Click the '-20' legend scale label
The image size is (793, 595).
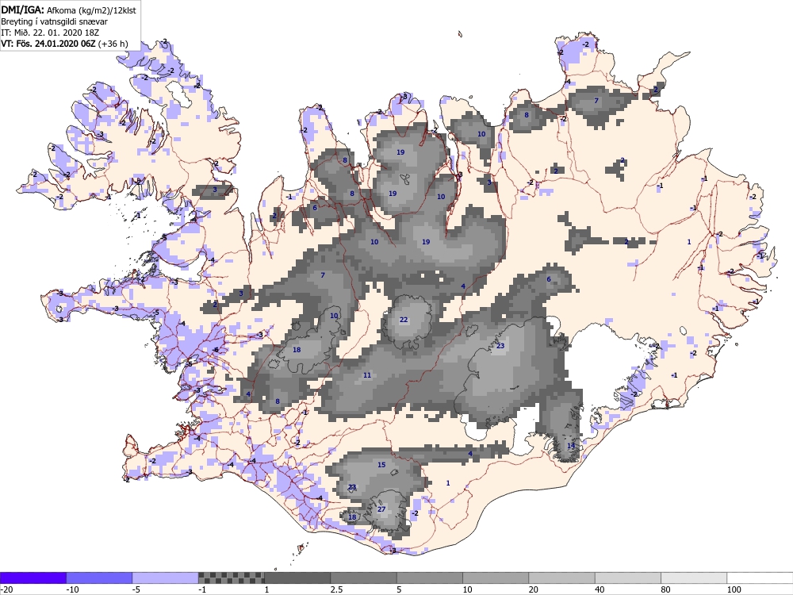coord(6,589)
